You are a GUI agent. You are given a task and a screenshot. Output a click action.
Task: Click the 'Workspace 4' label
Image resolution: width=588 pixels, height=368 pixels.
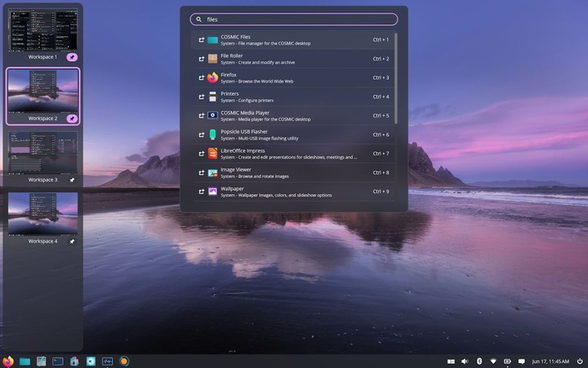43,242
